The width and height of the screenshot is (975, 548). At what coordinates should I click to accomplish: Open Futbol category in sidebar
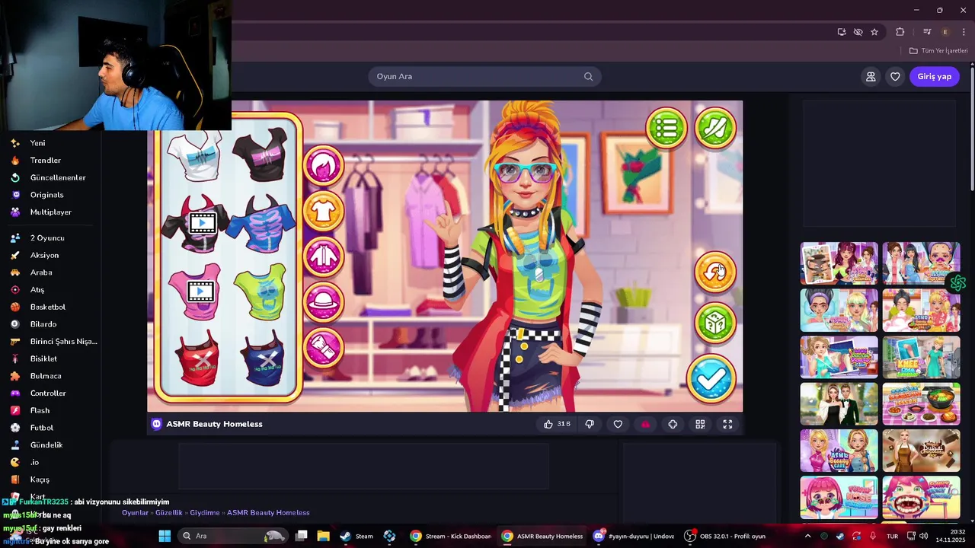(x=41, y=428)
